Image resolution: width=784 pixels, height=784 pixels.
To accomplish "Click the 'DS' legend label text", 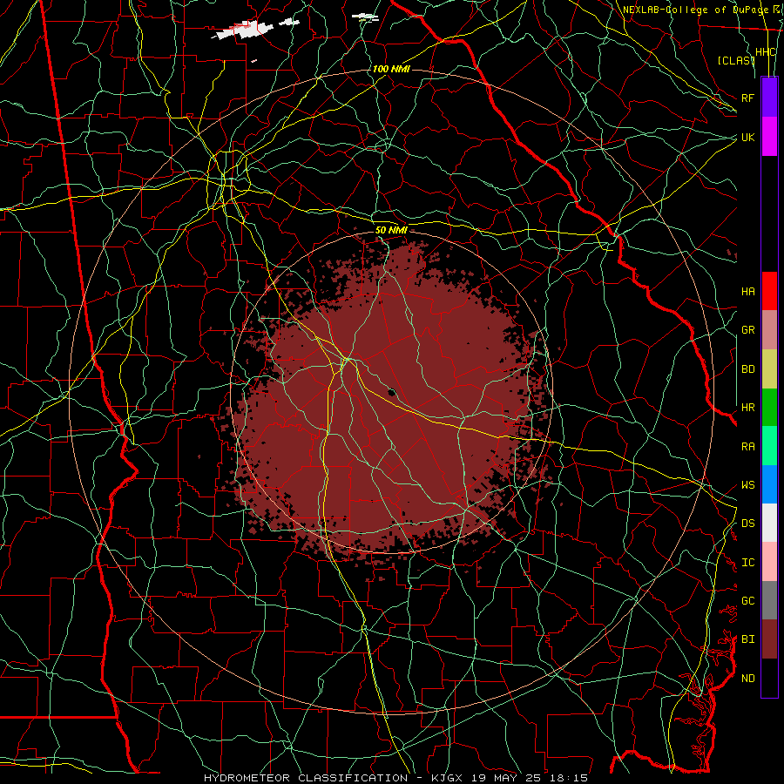I will pyautogui.click(x=748, y=524).
